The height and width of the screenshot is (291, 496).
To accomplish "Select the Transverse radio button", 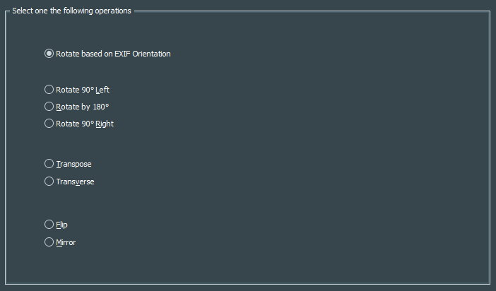I will click(49, 182).
